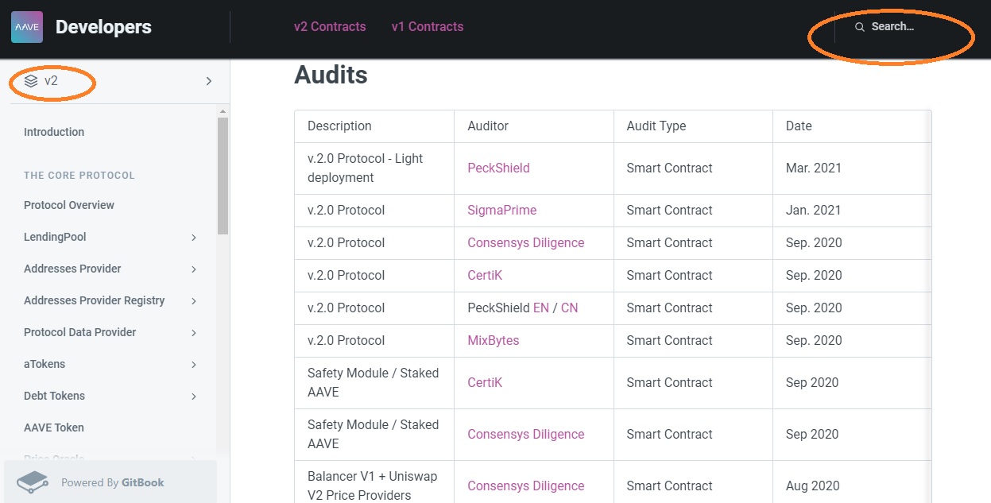Image resolution: width=991 pixels, height=503 pixels.
Task: Go to Introduction in the sidebar
Action: click(54, 132)
